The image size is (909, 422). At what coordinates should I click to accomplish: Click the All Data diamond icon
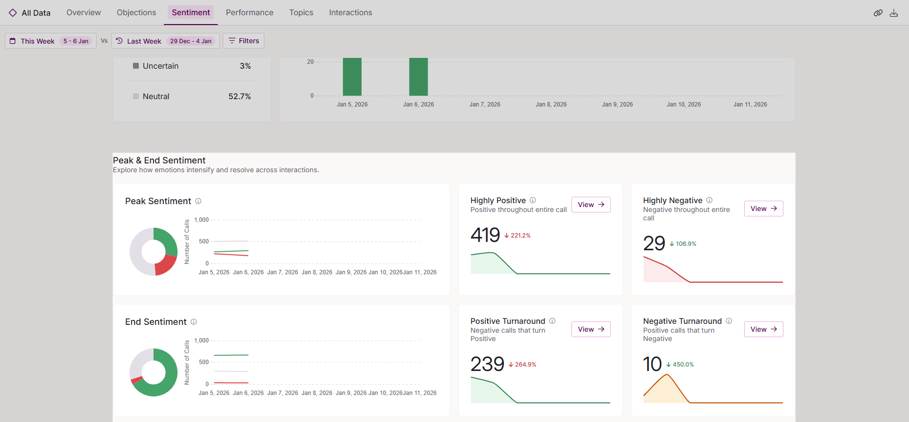(13, 13)
